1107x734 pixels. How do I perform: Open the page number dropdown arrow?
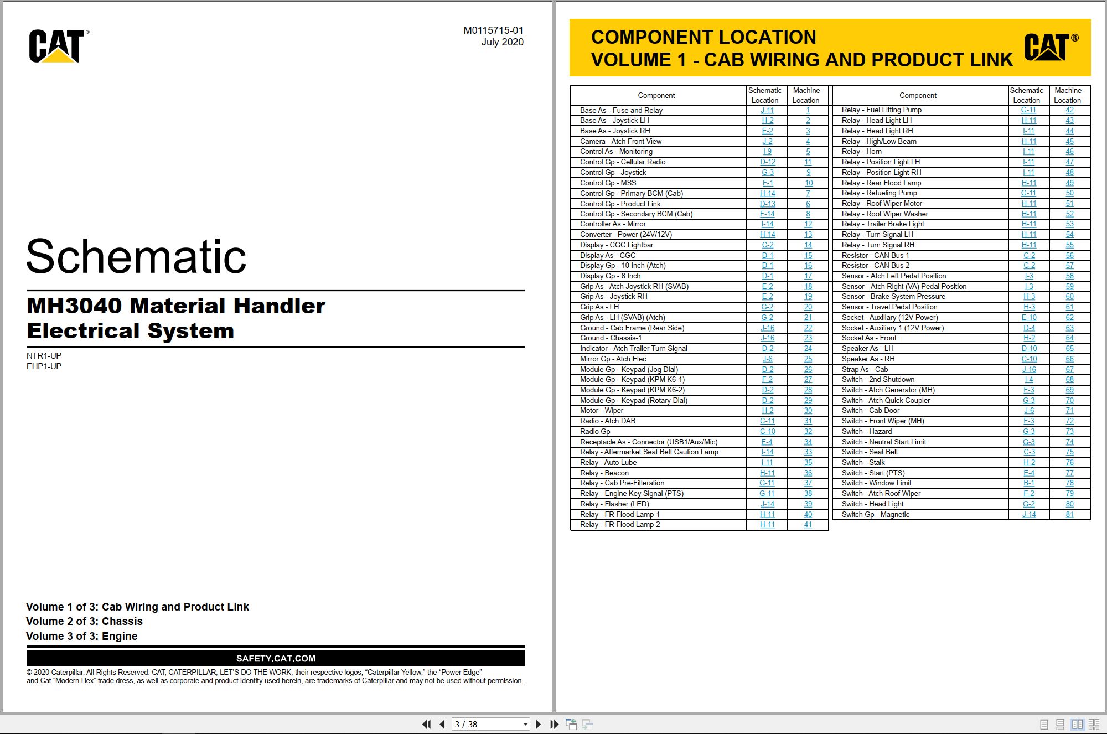point(525,724)
